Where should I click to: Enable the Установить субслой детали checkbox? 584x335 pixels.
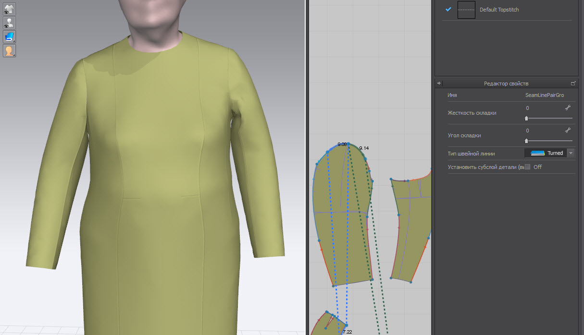527,167
